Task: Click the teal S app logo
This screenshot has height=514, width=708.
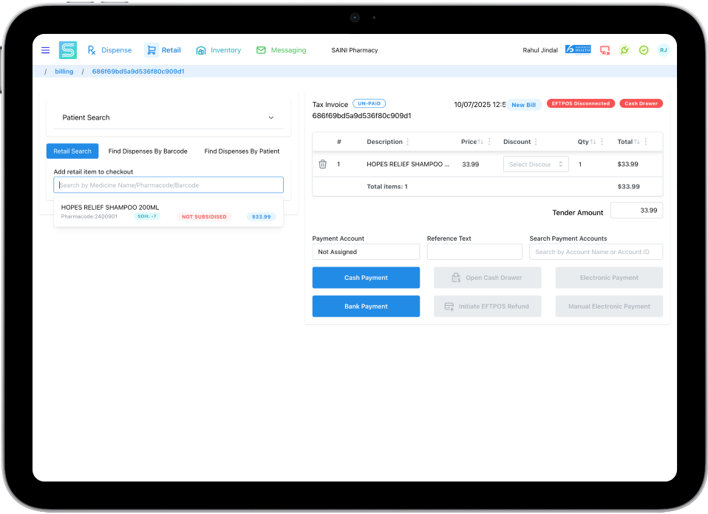Action: click(68, 50)
